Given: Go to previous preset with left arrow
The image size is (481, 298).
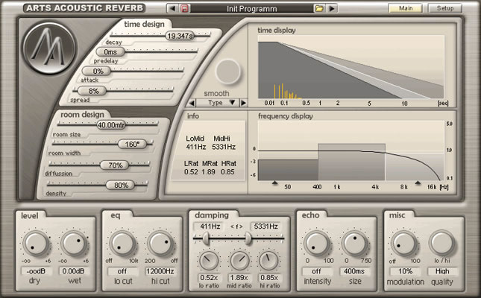Looking at the screenshot, I should (172, 8).
